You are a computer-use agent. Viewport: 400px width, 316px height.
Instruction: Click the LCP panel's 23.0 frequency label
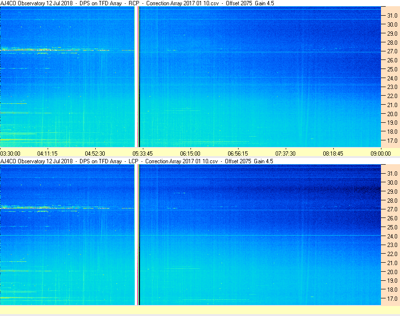click(392, 245)
